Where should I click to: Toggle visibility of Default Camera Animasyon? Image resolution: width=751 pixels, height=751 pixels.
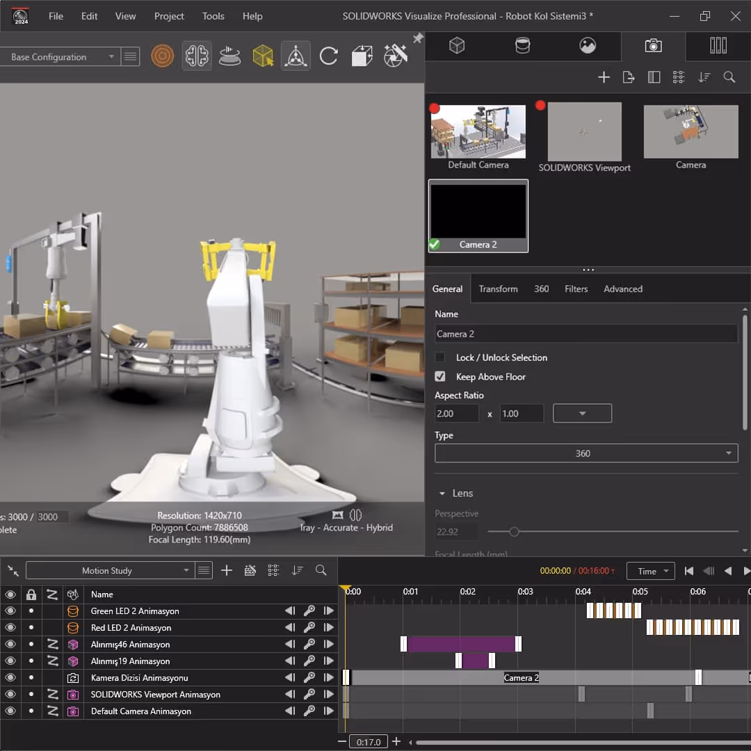[10, 711]
